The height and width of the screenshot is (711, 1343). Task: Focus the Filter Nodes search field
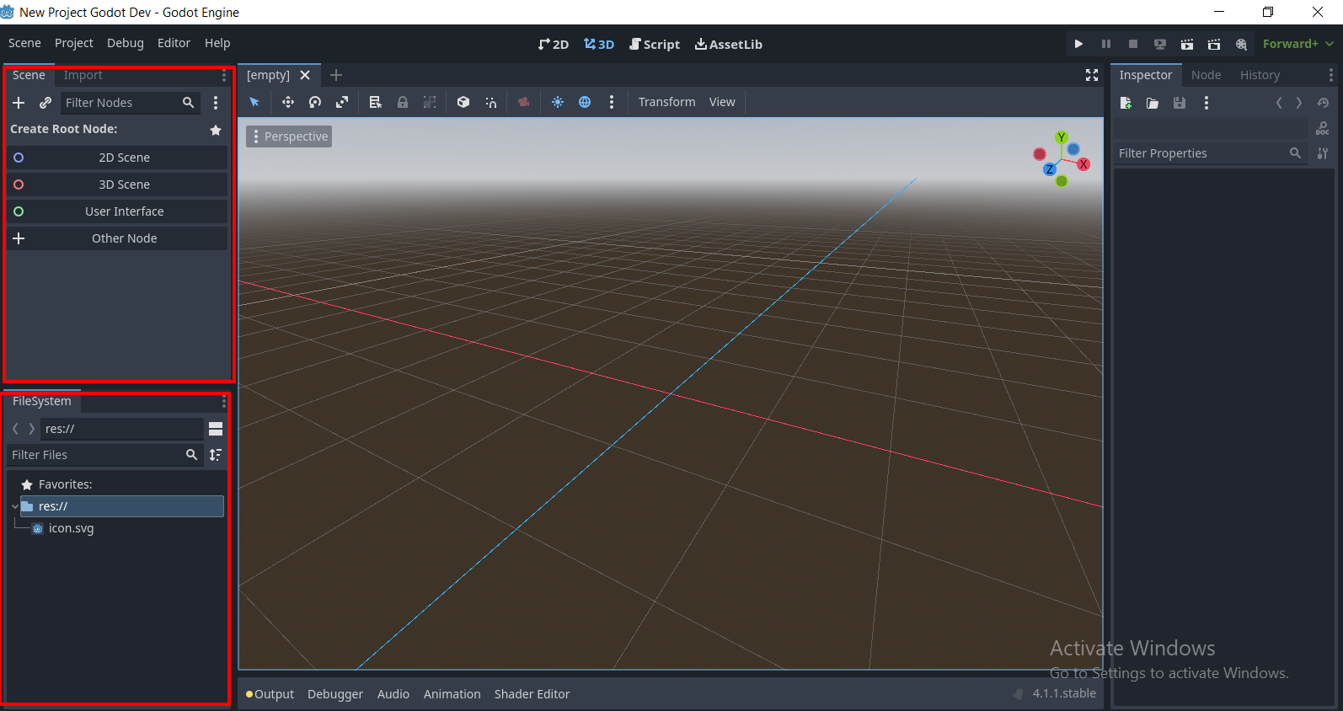130,103
